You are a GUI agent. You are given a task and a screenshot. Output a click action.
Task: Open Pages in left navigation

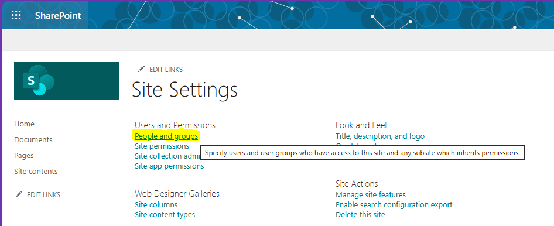(x=24, y=155)
